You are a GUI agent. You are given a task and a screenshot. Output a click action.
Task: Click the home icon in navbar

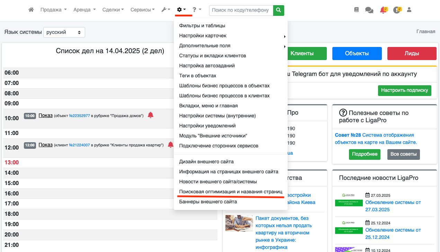[31, 10]
